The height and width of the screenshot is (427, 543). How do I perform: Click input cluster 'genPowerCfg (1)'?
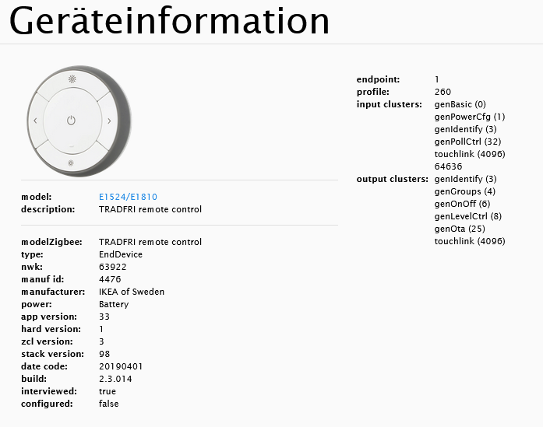(x=470, y=117)
